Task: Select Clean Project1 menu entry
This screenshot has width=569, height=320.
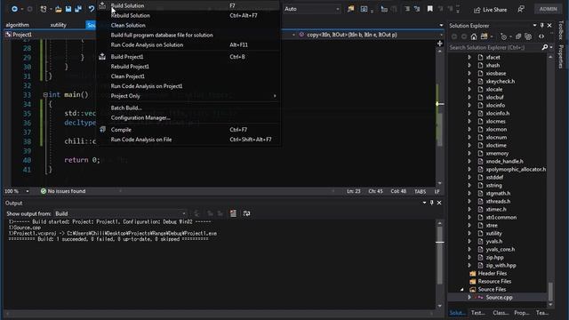Action: coord(188,76)
